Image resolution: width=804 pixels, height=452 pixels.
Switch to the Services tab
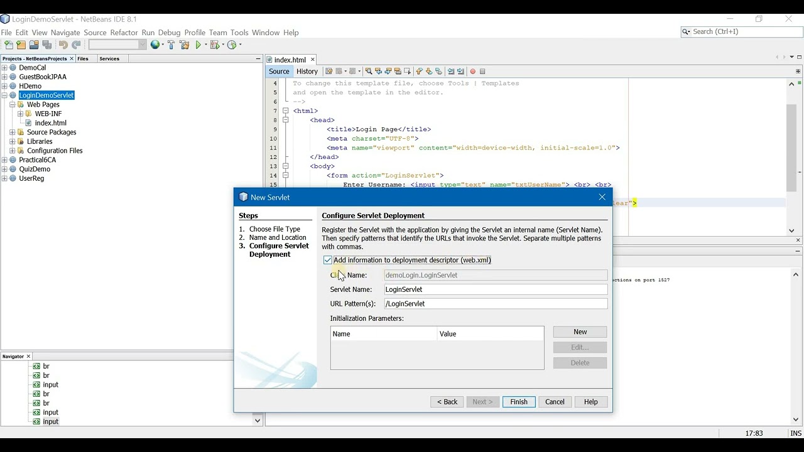click(x=109, y=58)
